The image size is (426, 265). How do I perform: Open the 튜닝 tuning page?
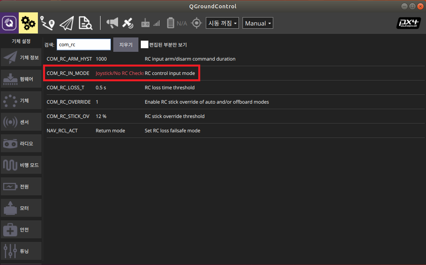(21, 251)
